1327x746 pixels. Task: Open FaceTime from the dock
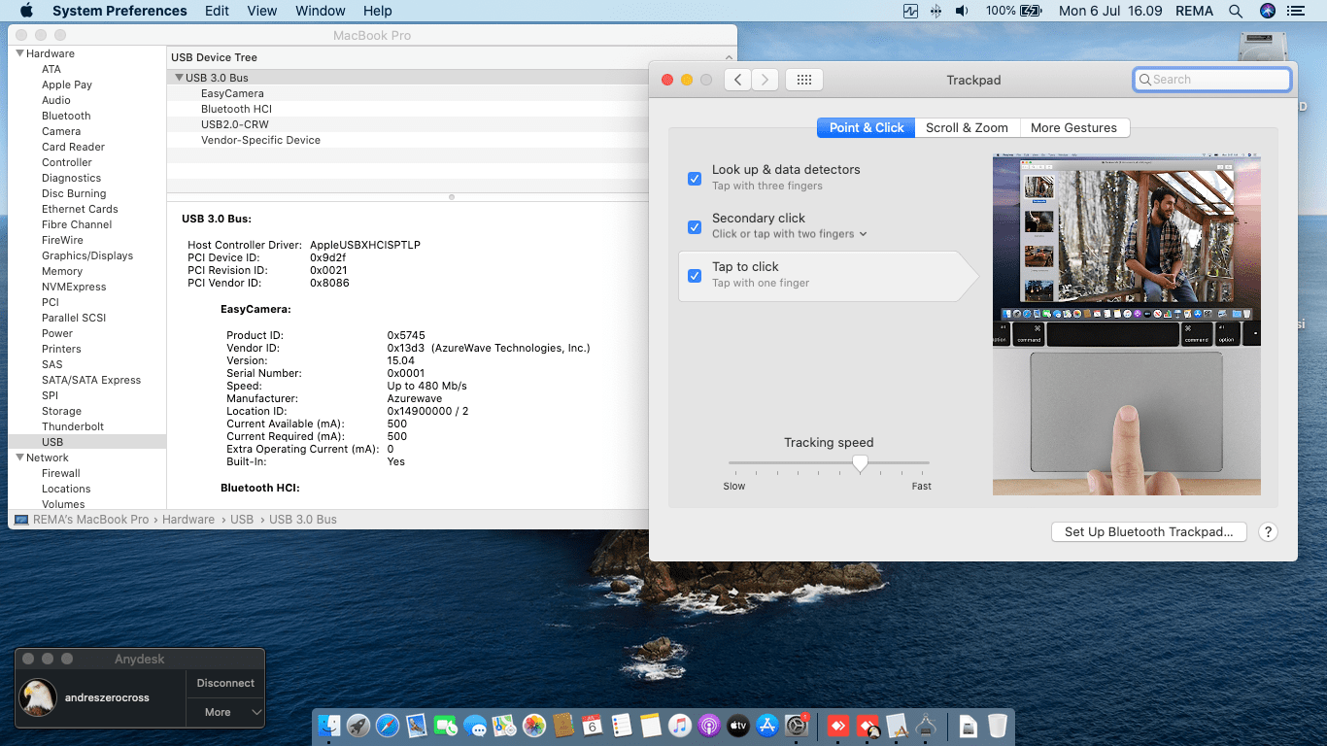coord(446,726)
